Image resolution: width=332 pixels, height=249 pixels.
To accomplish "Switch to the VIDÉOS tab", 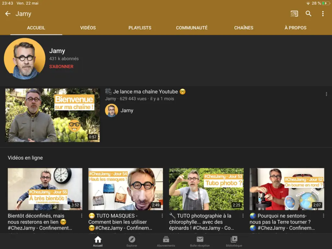I will pyautogui.click(x=88, y=28).
